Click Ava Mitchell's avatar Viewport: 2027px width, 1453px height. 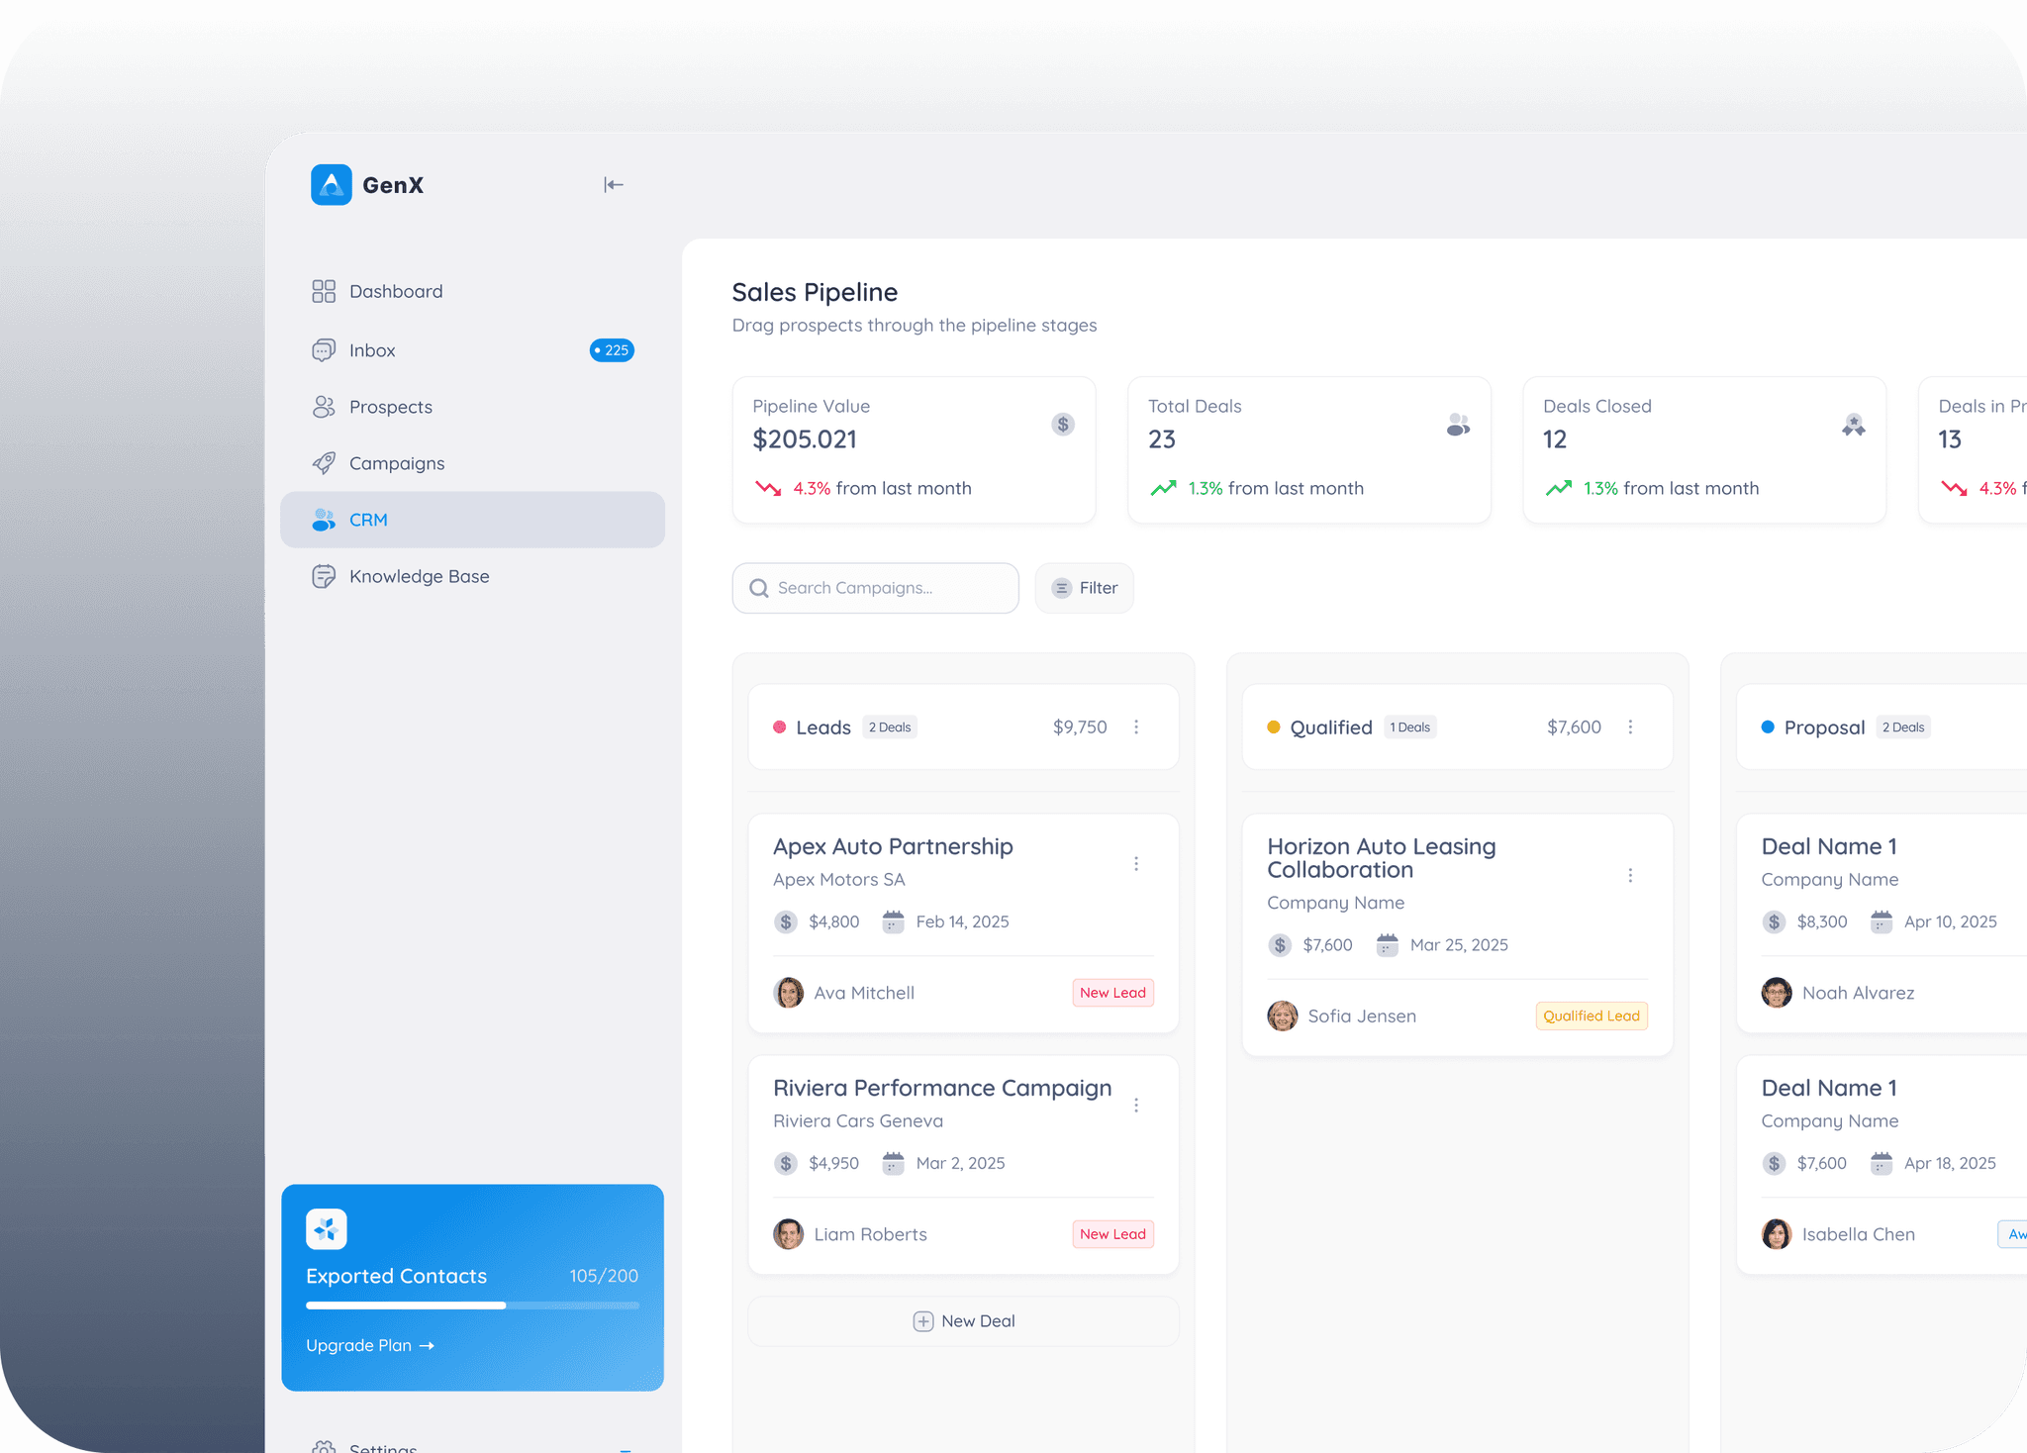click(788, 993)
